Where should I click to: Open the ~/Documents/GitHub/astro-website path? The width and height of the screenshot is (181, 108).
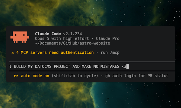click(72, 43)
